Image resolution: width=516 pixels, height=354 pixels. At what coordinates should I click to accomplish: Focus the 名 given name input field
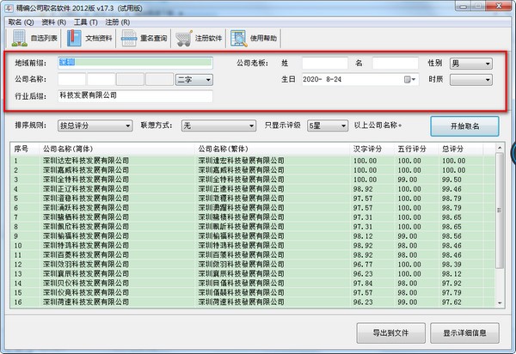tap(396, 63)
